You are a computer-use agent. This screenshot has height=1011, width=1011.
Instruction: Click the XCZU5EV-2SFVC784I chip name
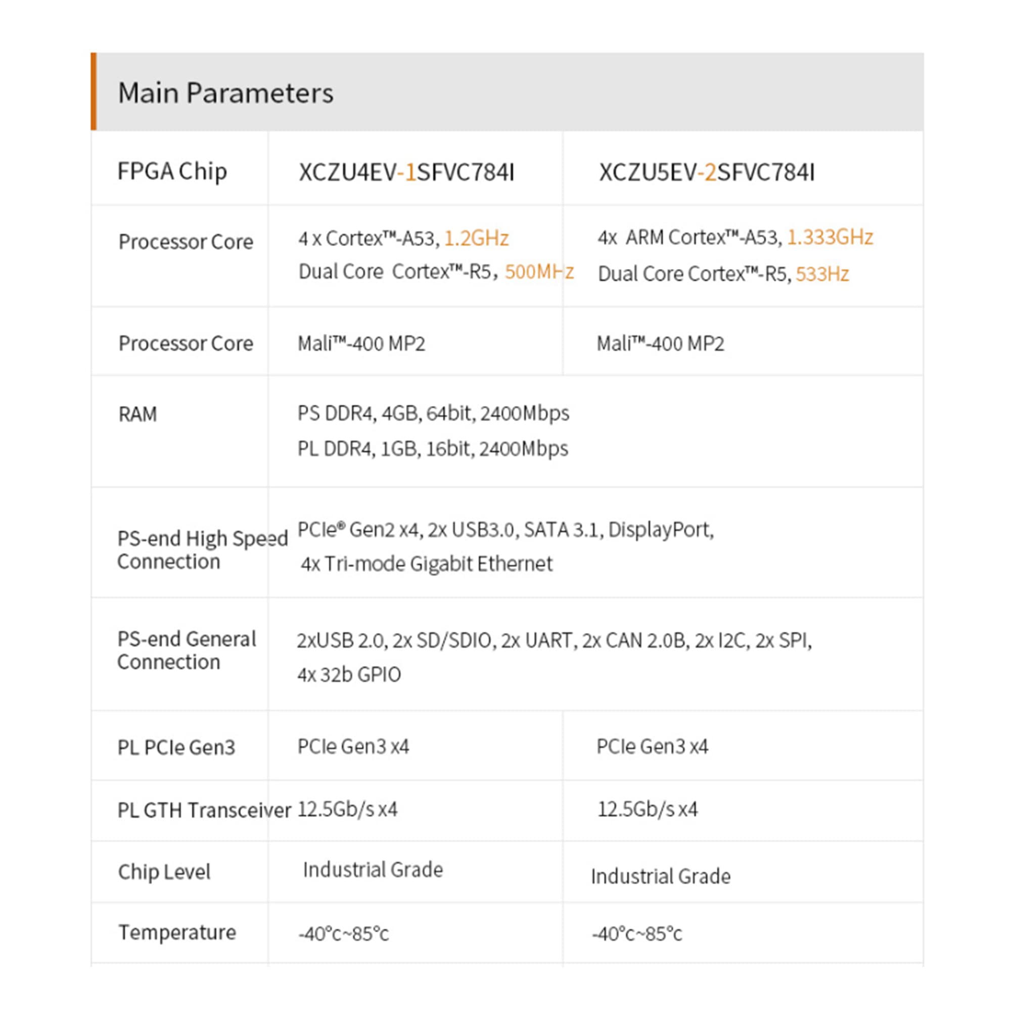(x=707, y=173)
